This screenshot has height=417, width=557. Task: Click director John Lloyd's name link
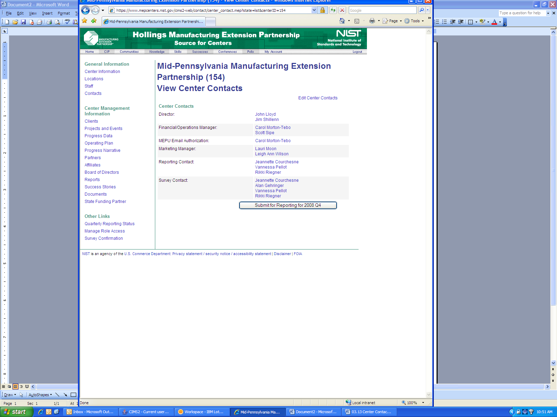coord(265,114)
